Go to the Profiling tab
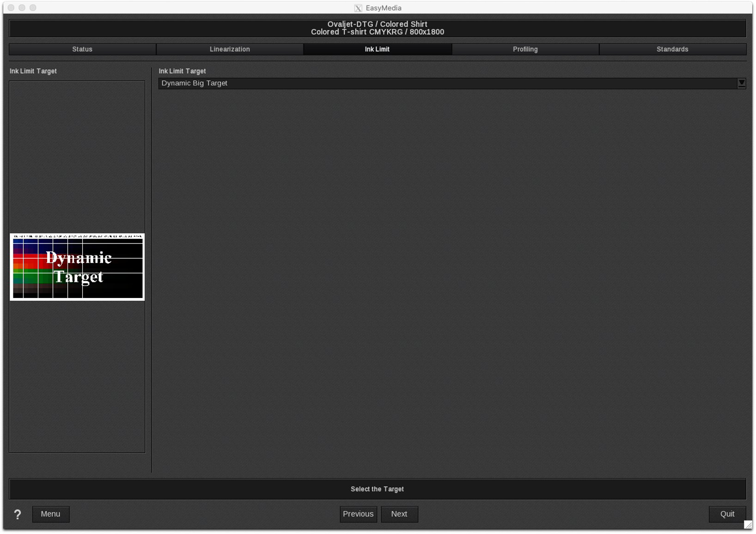756x534 pixels. coord(525,49)
